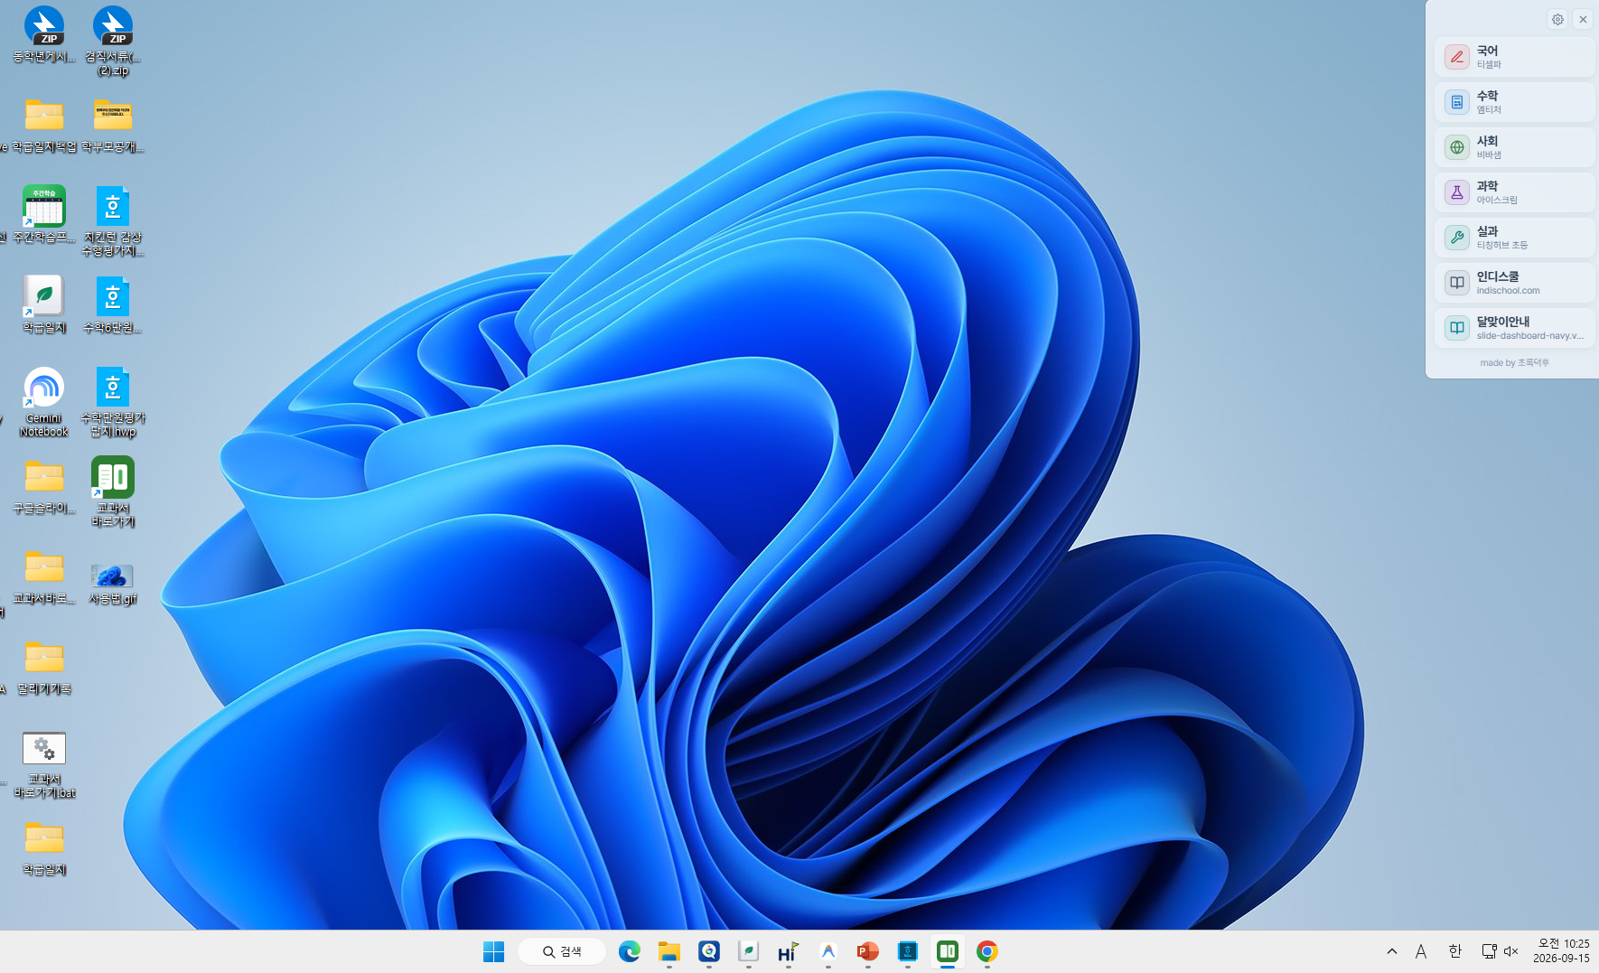Select the 교과서 바로가기 green app shortcut
Image resolution: width=1599 pixels, height=973 pixels.
tap(113, 491)
